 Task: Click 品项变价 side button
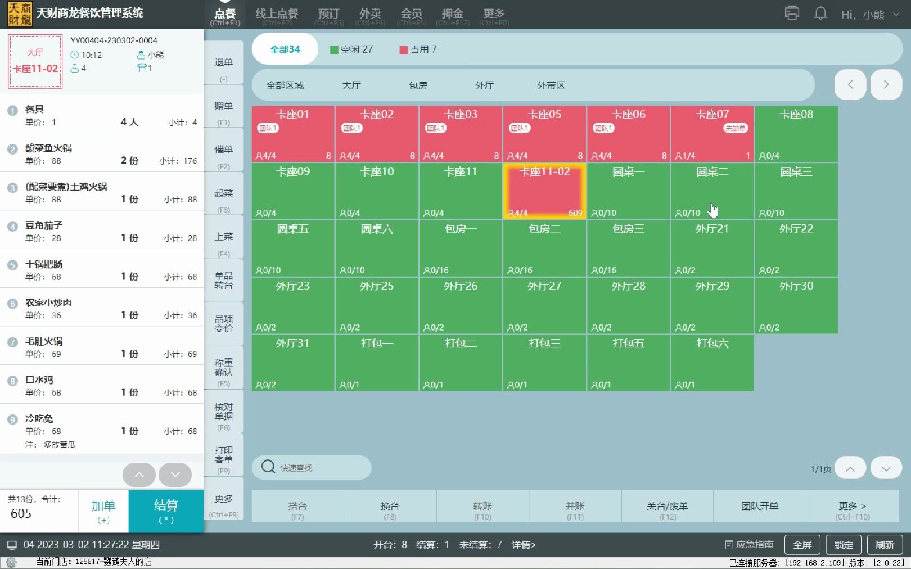coord(224,324)
